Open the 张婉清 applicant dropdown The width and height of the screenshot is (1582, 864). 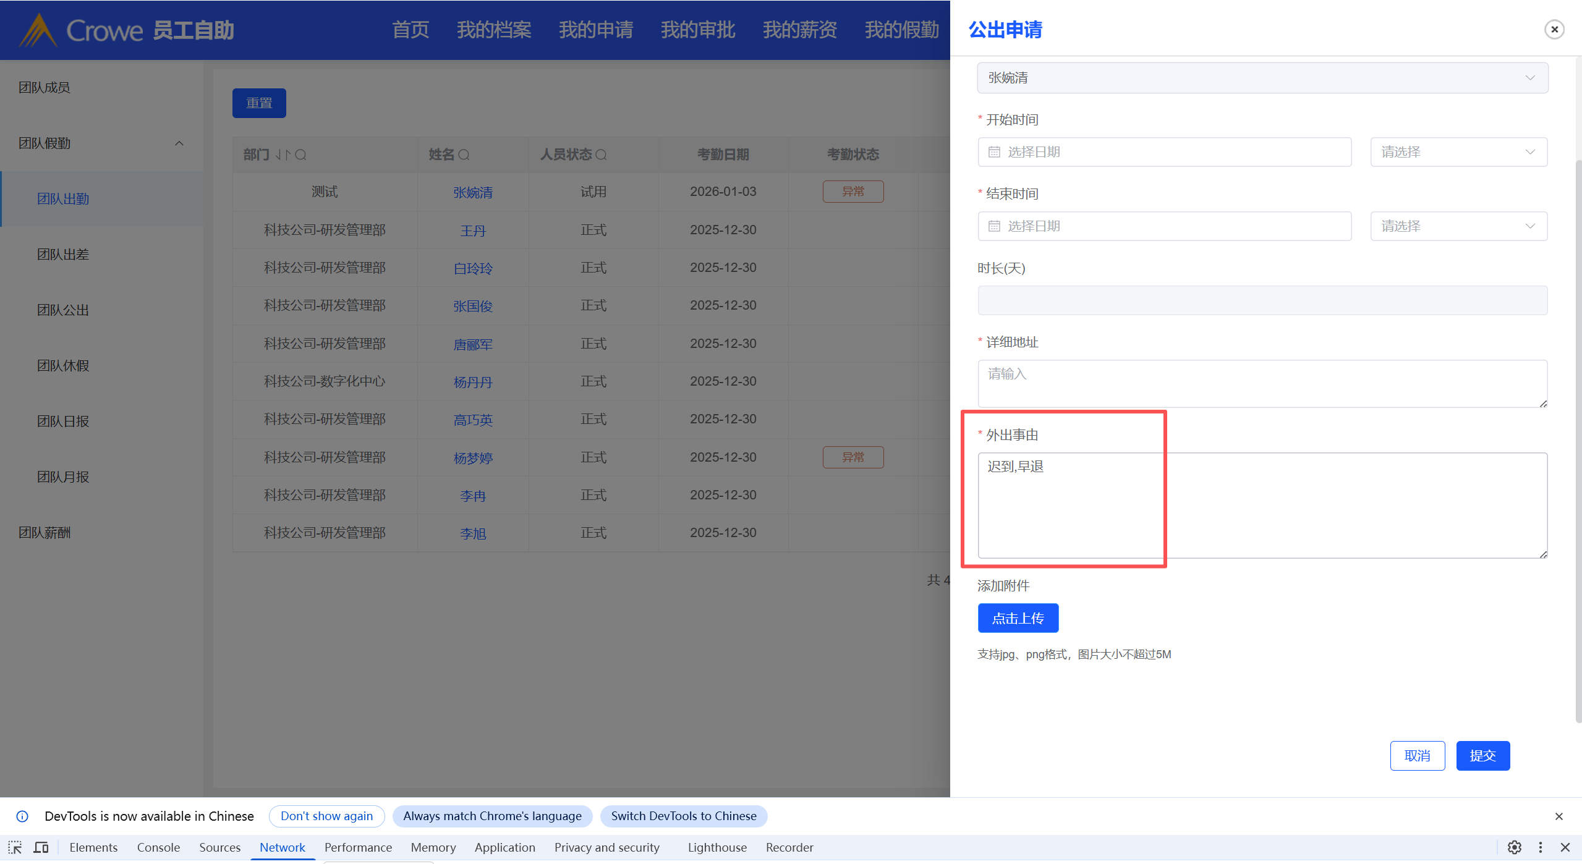1262,78
